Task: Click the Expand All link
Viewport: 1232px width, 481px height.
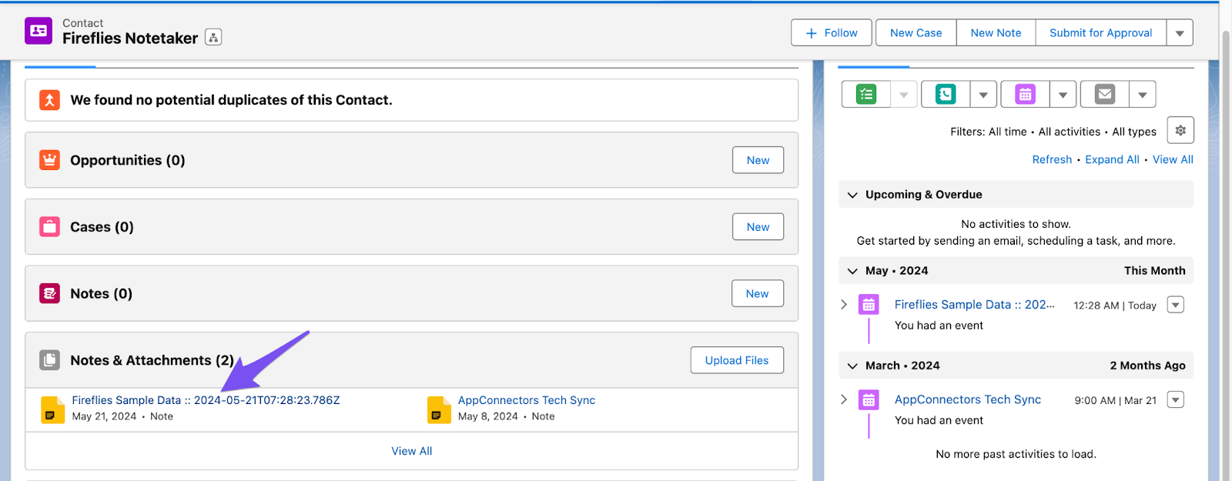Action: [1112, 159]
